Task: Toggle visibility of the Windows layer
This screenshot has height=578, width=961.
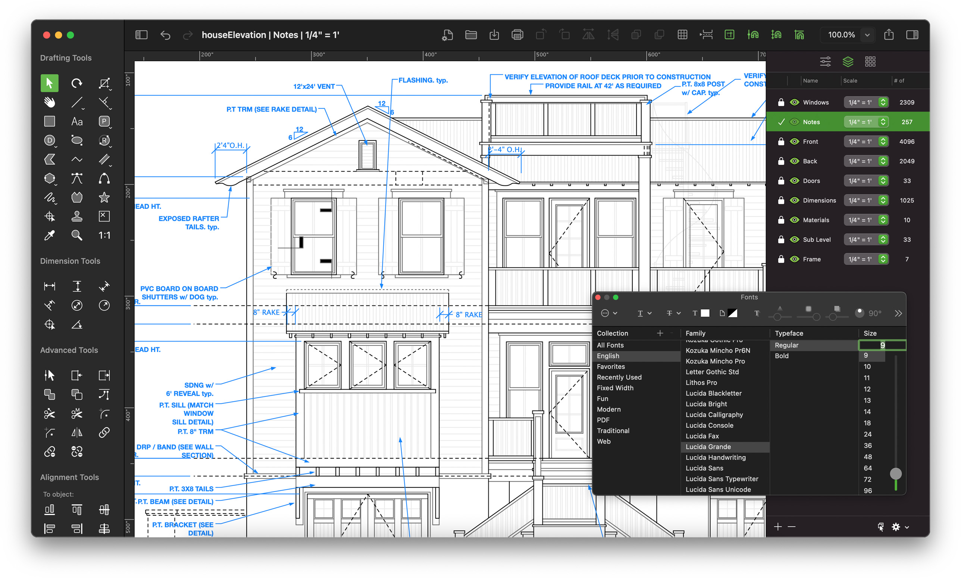Action: [795, 102]
